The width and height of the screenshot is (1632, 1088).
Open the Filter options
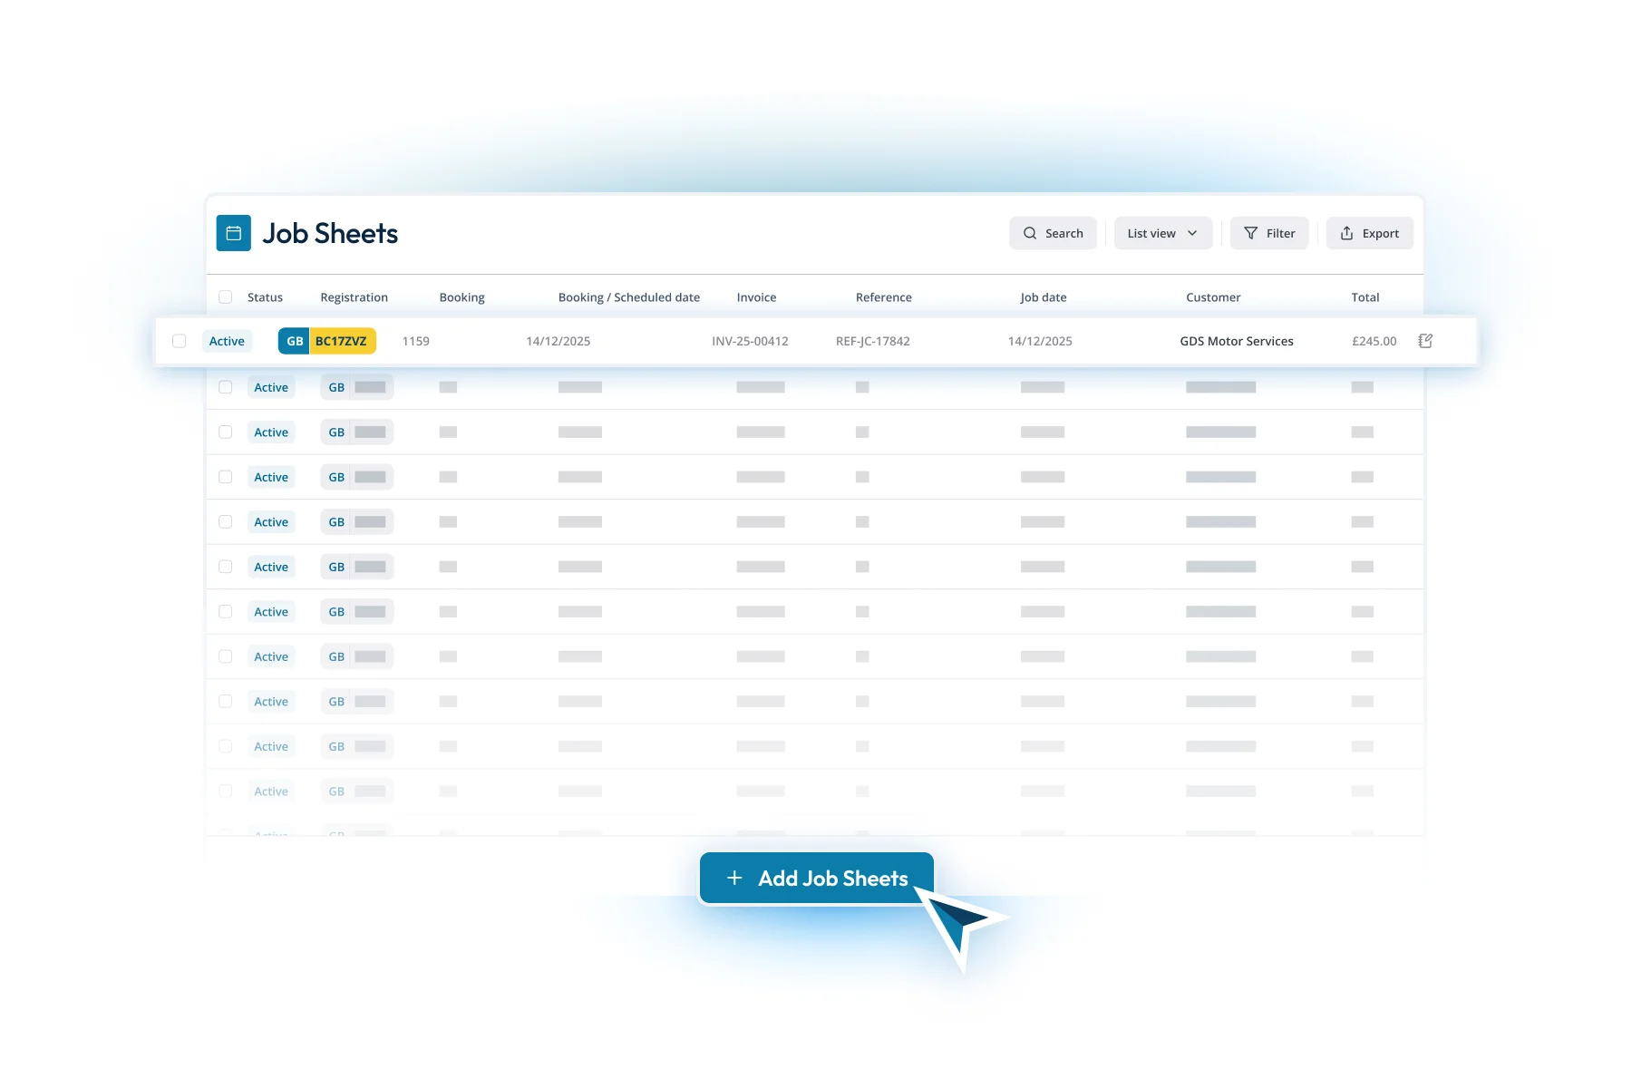tap(1269, 233)
